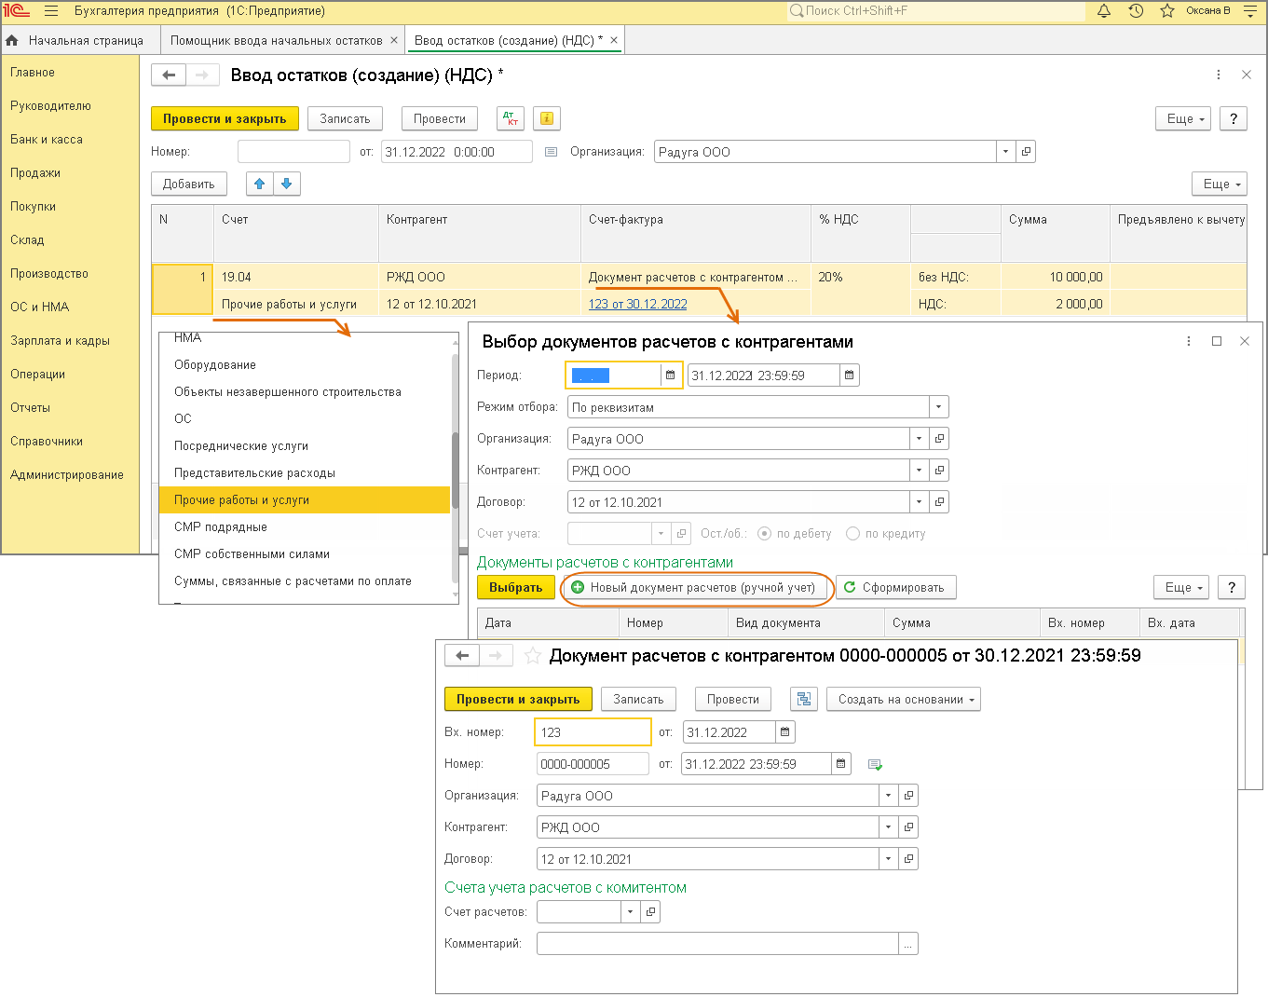The height and width of the screenshot is (997, 1268).
Task: Select Представительские расходы in list
Action: [x=305, y=473]
